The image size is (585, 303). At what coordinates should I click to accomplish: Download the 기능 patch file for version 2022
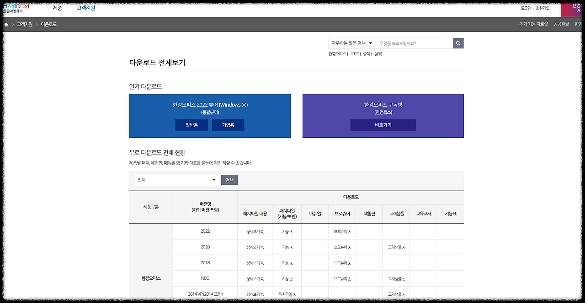coord(287,231)
